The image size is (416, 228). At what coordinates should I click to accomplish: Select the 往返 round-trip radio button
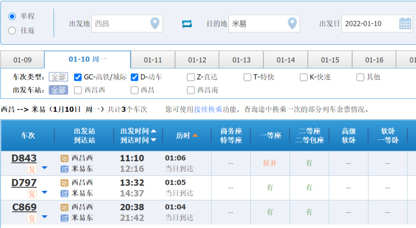(12, 31)
